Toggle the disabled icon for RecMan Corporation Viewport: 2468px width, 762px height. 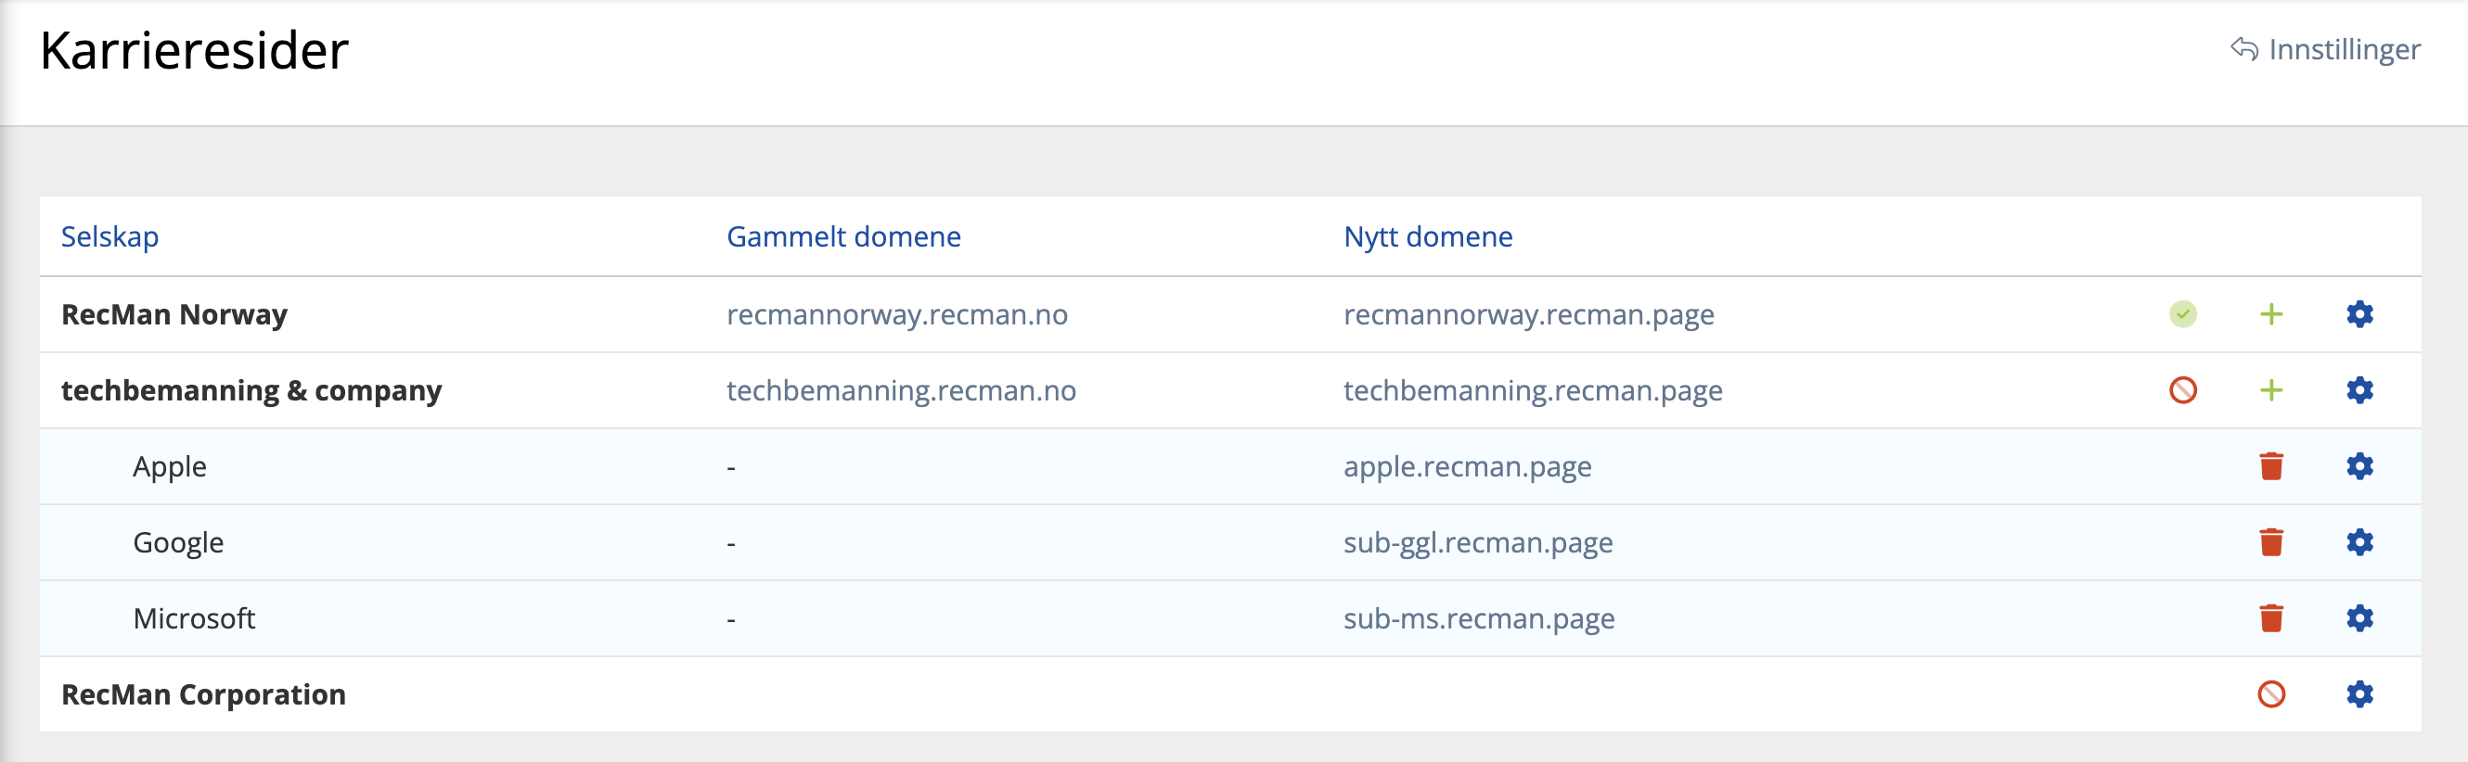[2270, 694]
